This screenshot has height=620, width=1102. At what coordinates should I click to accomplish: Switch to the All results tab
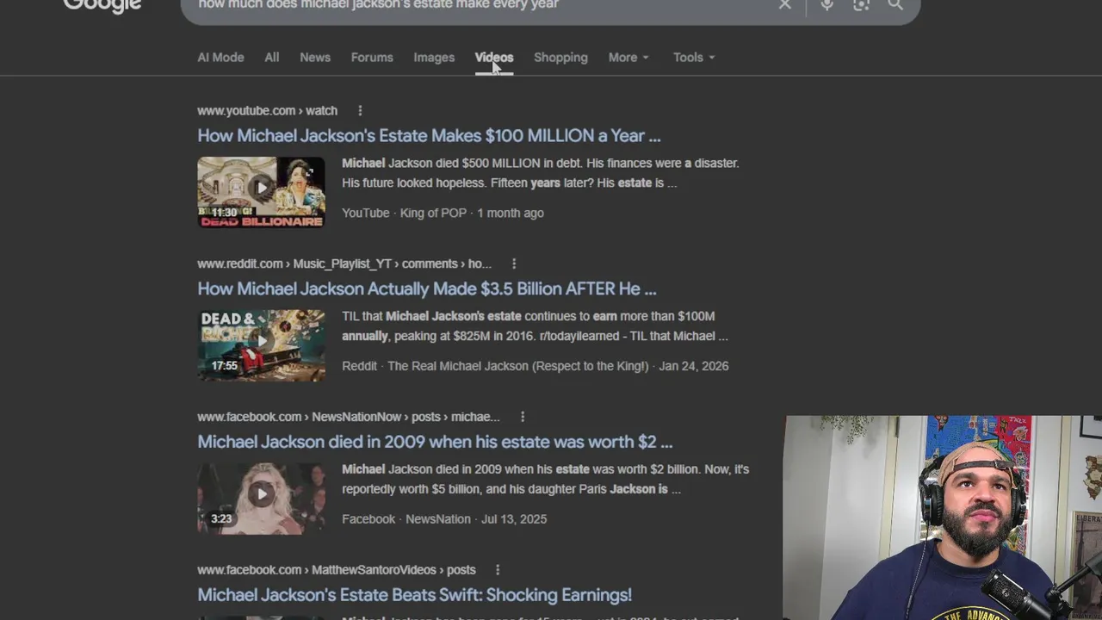pos(272,57)
